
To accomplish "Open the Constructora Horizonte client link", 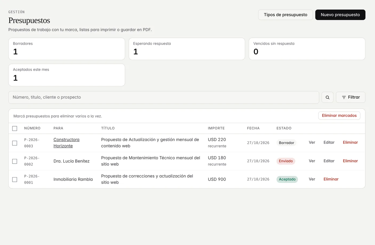I will [66, 143].
